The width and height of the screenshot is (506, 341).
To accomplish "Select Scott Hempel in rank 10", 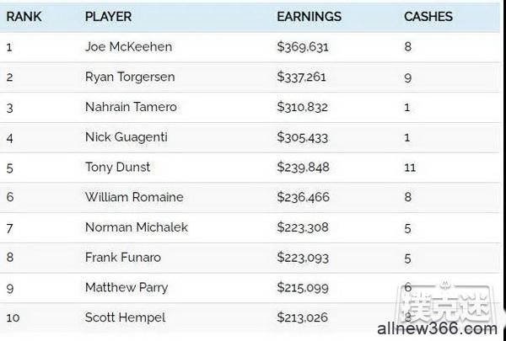I will click(125, 317).
